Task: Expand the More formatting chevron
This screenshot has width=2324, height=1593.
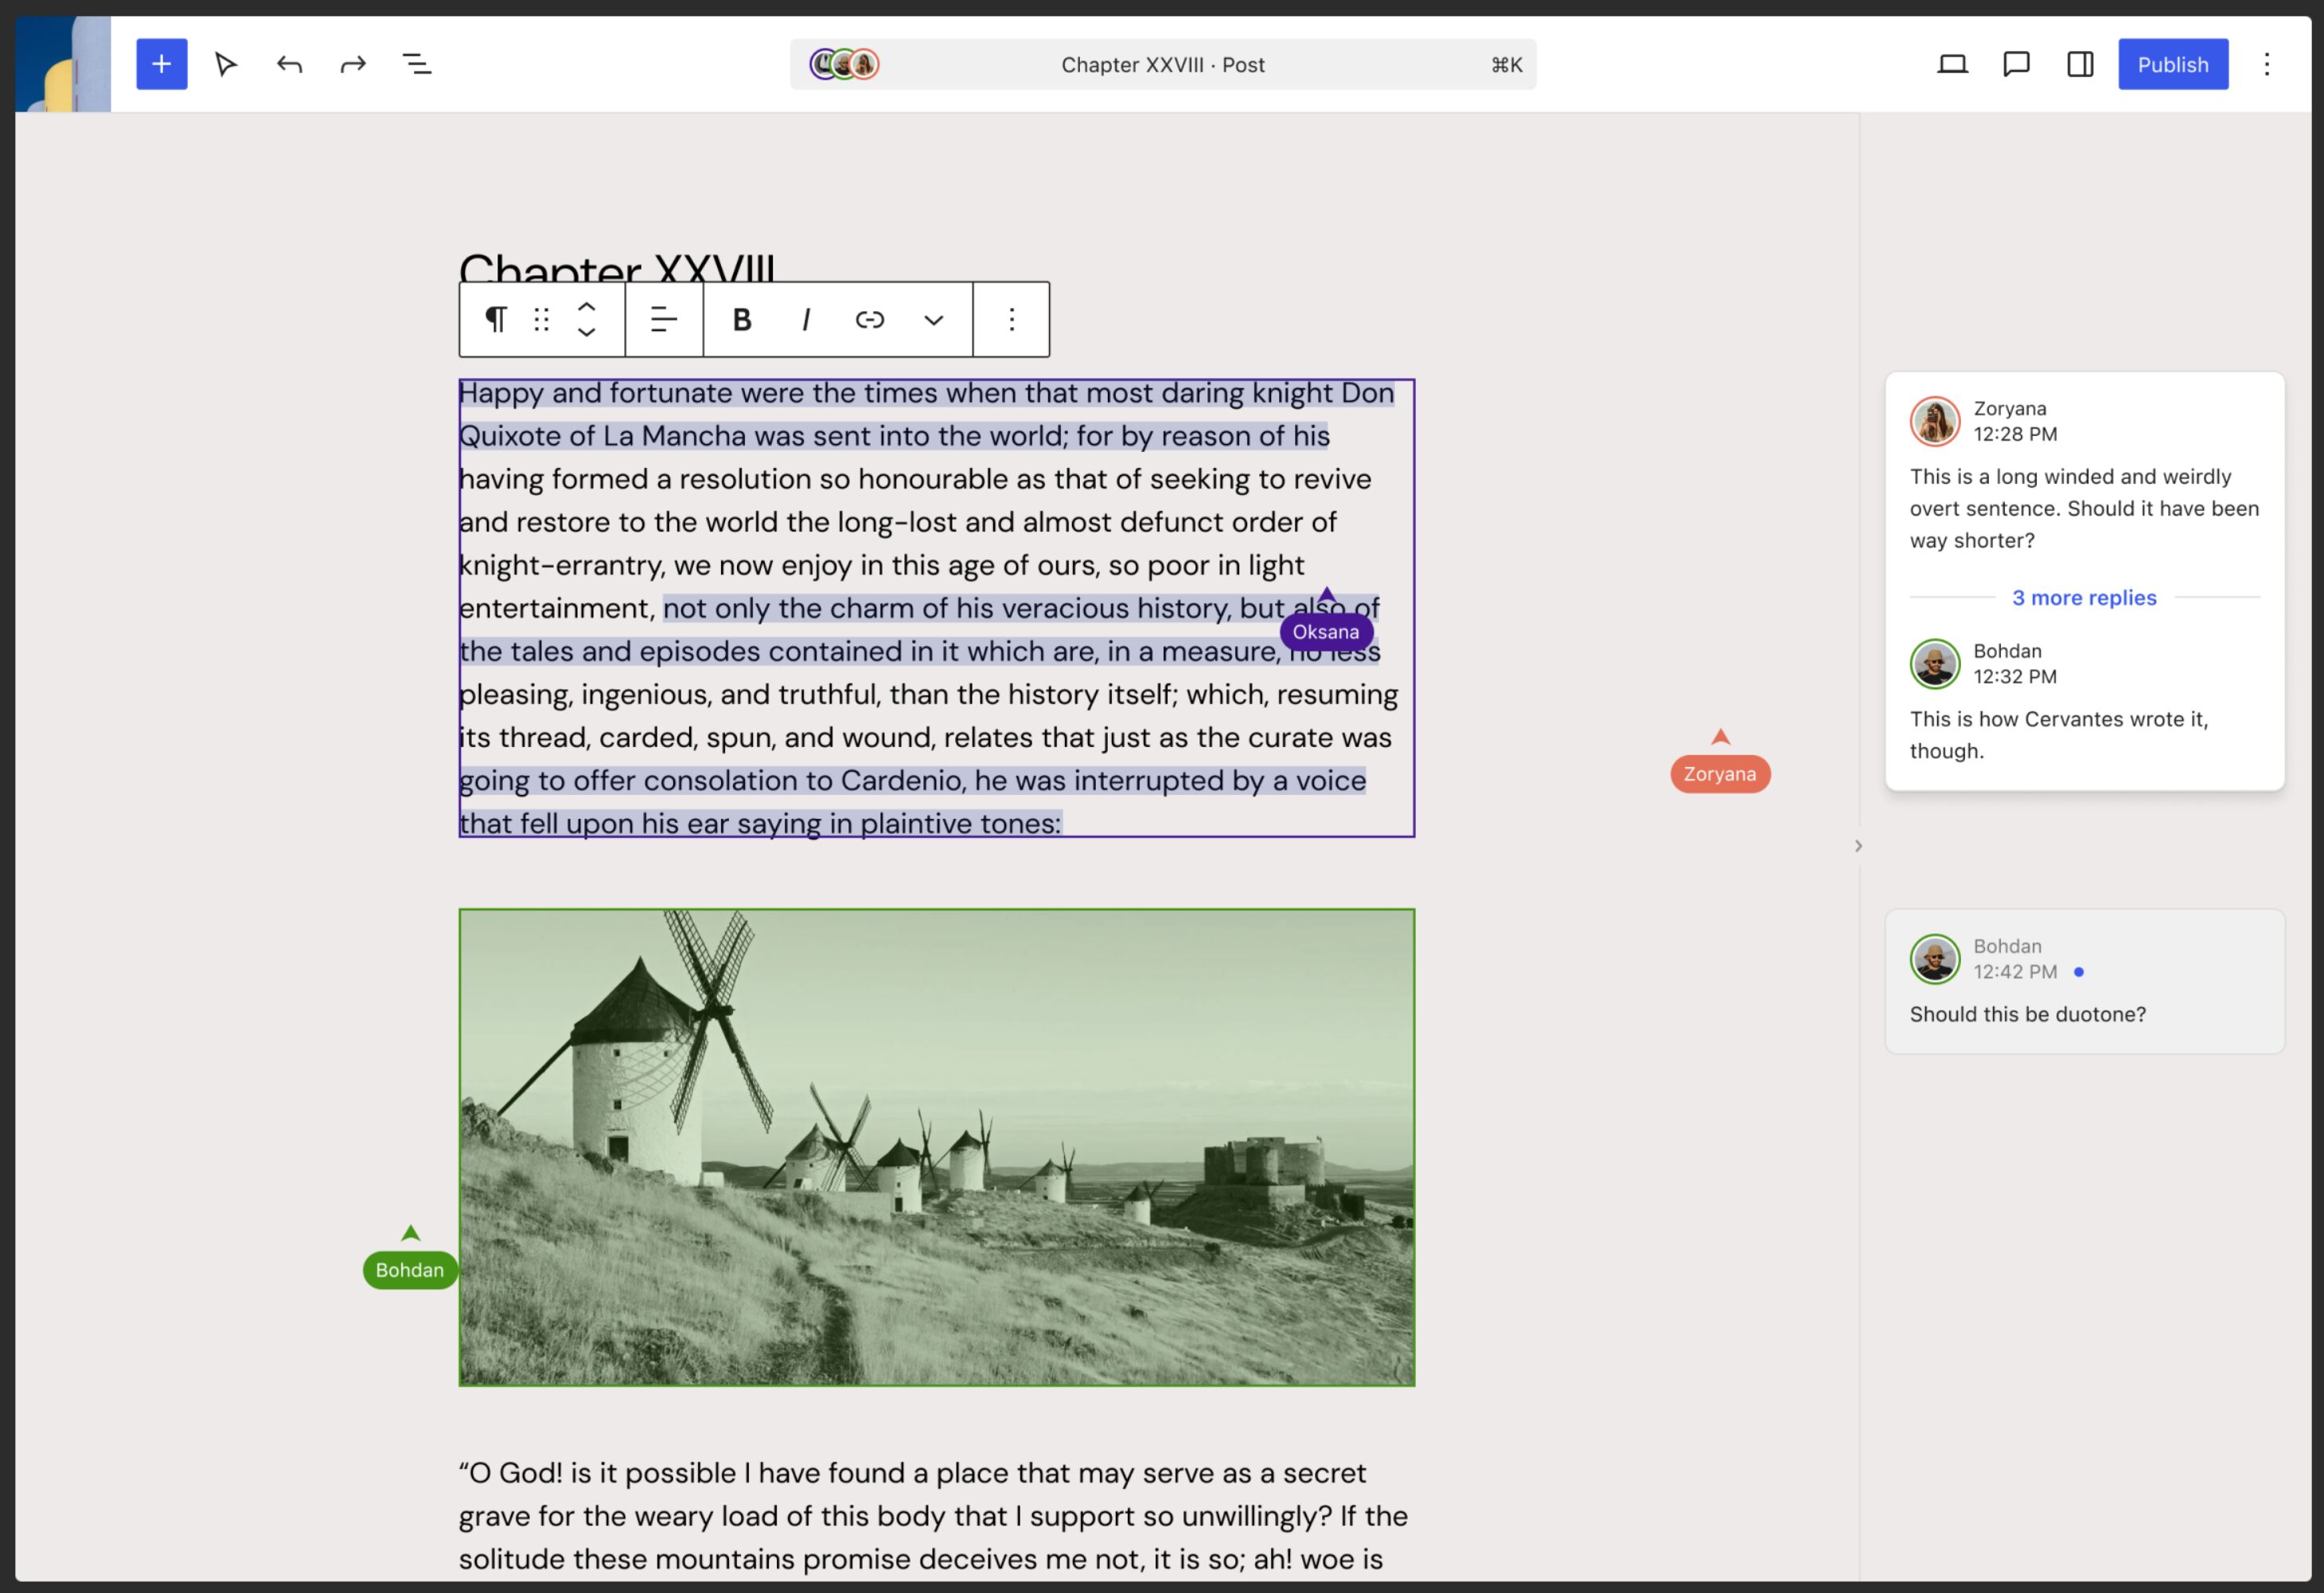Action: [933, 319]
